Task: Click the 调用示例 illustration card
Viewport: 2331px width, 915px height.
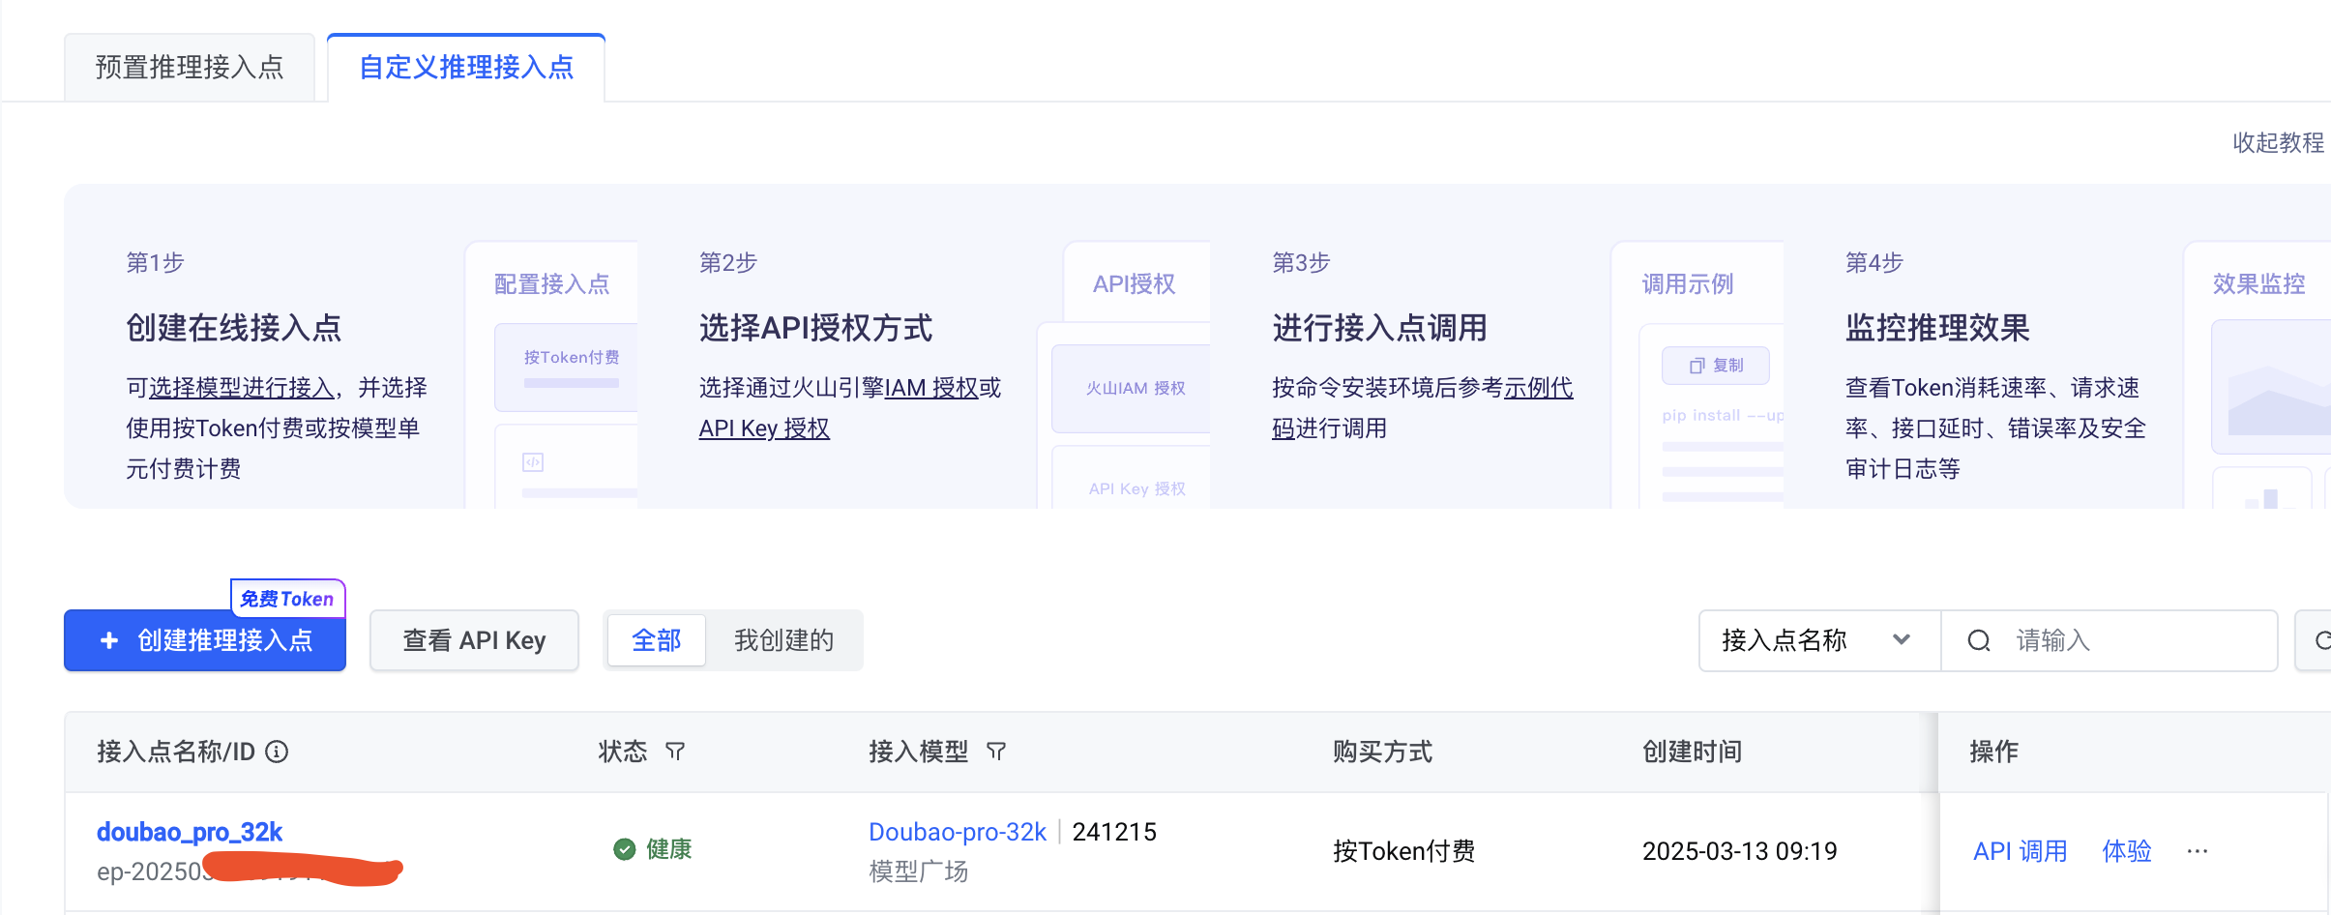Action: (x=1698, y=375)
